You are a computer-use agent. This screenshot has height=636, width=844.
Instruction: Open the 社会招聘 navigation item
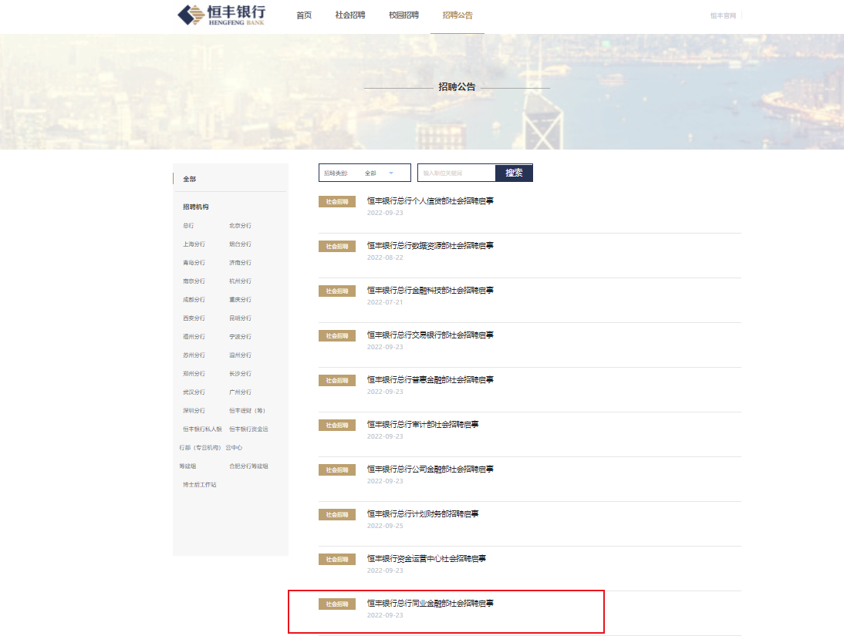350,15
